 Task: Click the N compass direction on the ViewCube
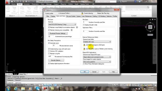click(150, 23)
